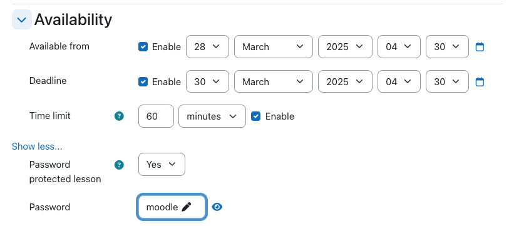Click the Password protected lesson help icon
509x226 pixels.
[x=119, y=165]
